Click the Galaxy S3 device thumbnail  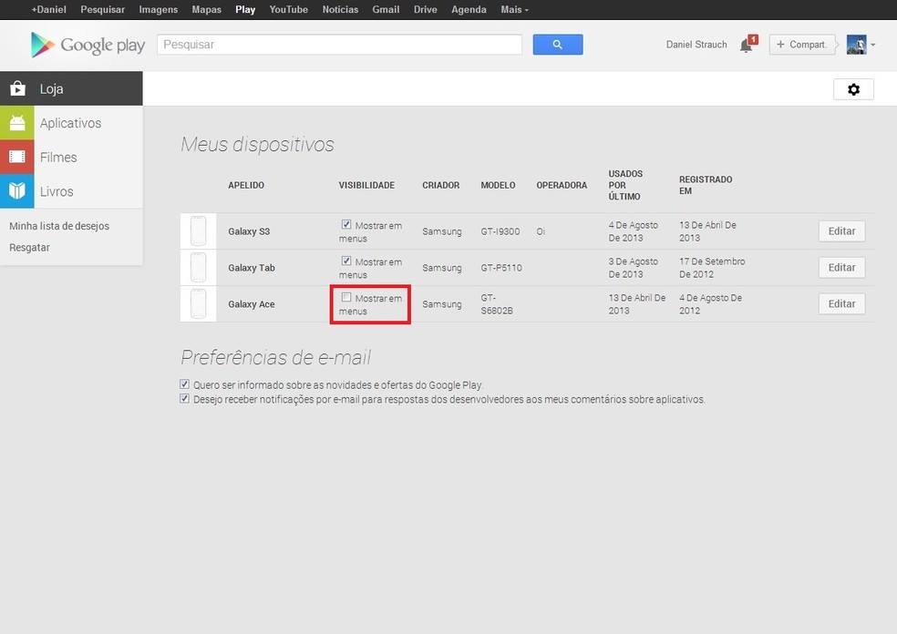tap(198, 230)
